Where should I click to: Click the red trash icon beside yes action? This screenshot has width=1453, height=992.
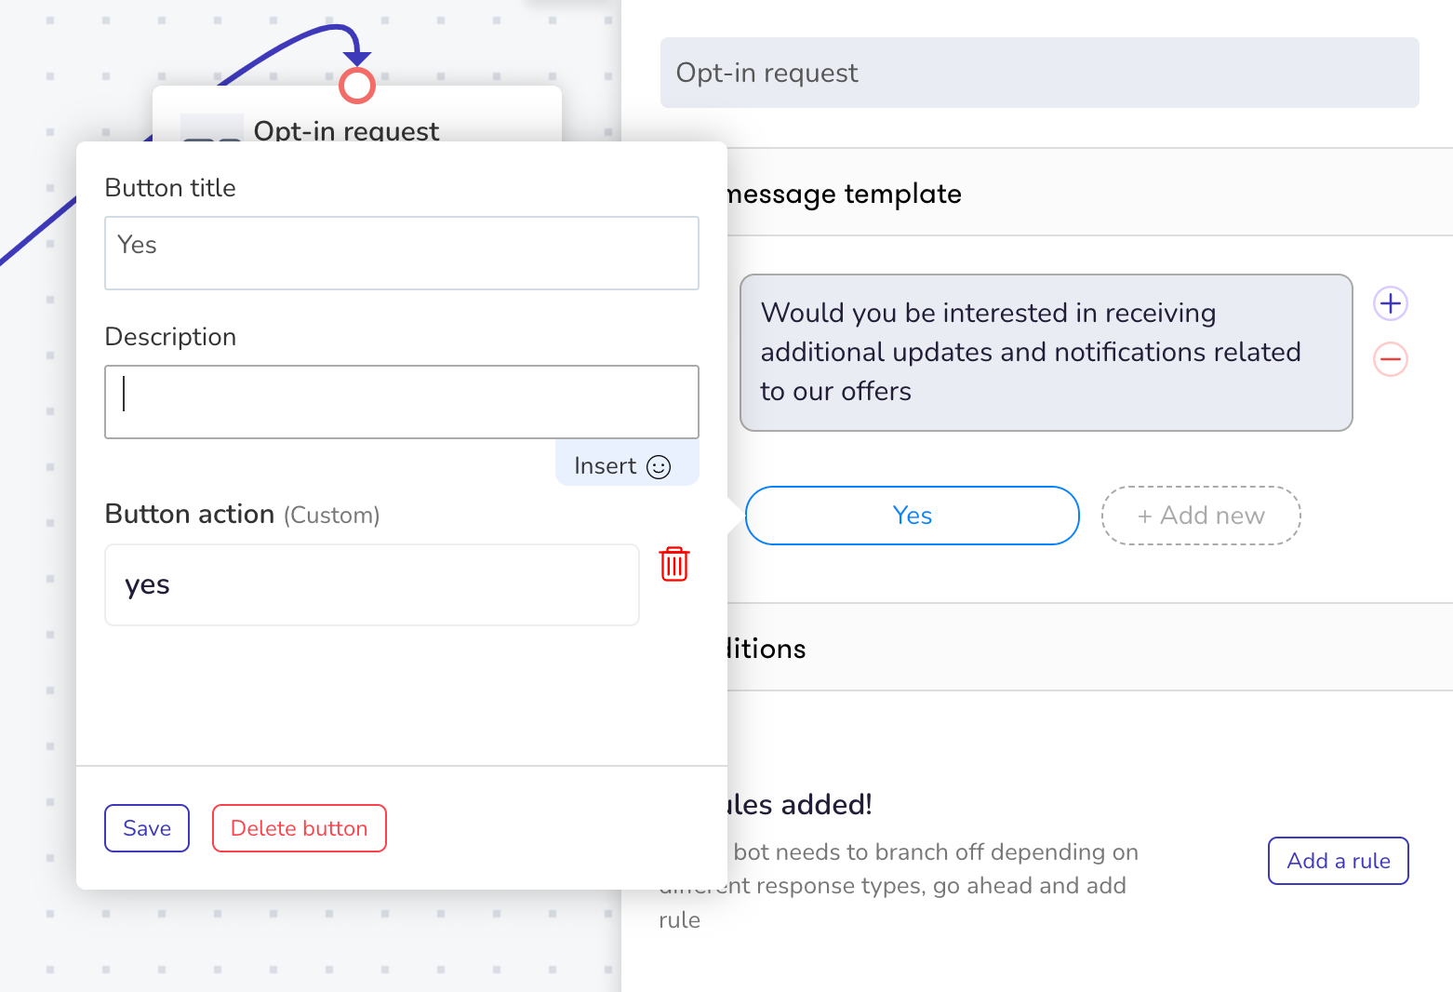674,564
